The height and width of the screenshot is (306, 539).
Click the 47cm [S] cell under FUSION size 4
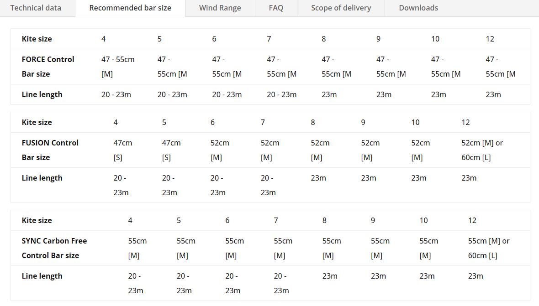[x=122, y=150]
